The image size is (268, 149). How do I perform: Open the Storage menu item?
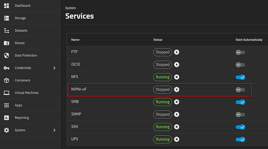click(30, 18)
